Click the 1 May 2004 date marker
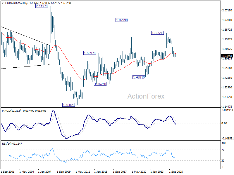Image resolution: width=234 pixels, height=175 pixels. (27, 172)
